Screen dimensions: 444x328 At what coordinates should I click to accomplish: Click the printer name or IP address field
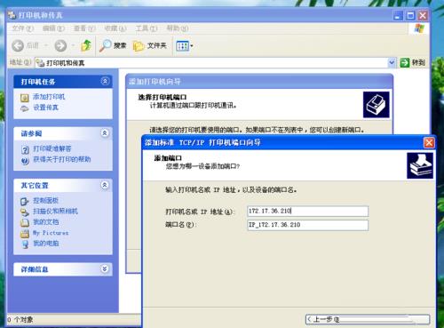[x=308, y=211]
